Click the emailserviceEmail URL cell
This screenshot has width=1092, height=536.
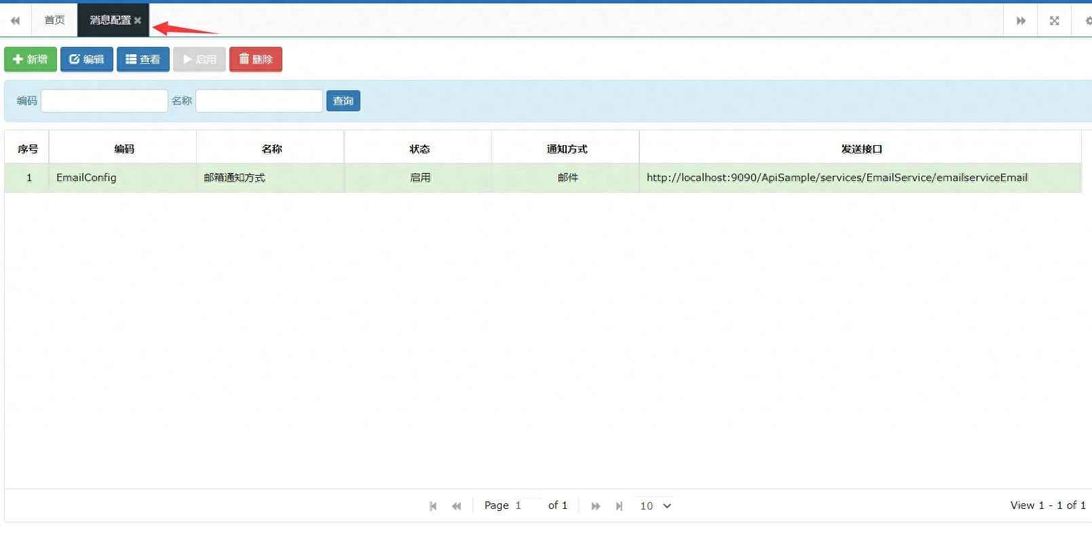click(x=861, y=178)
